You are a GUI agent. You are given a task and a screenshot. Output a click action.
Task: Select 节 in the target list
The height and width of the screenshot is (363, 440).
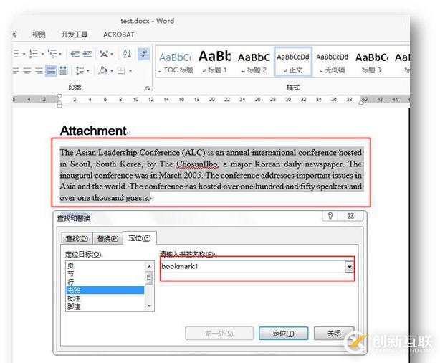[105, 273]
